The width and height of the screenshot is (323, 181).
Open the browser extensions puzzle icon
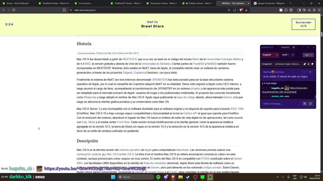pos(286,10)
